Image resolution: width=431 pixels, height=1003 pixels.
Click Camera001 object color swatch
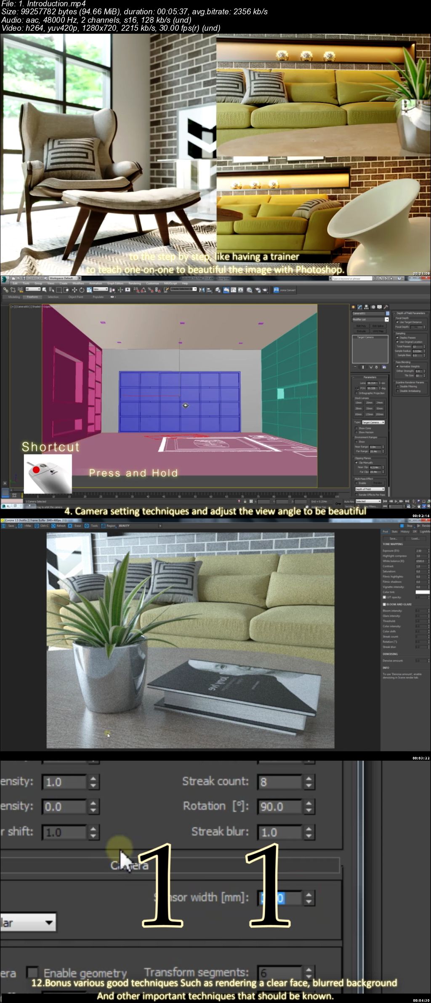388,313
